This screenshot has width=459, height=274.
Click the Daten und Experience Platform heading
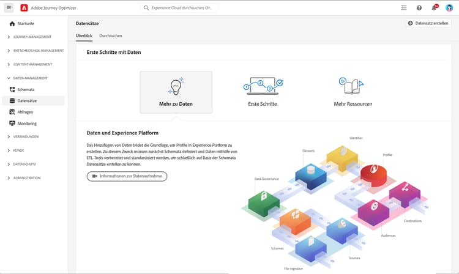pyautogui.click(x=122, y=133)
